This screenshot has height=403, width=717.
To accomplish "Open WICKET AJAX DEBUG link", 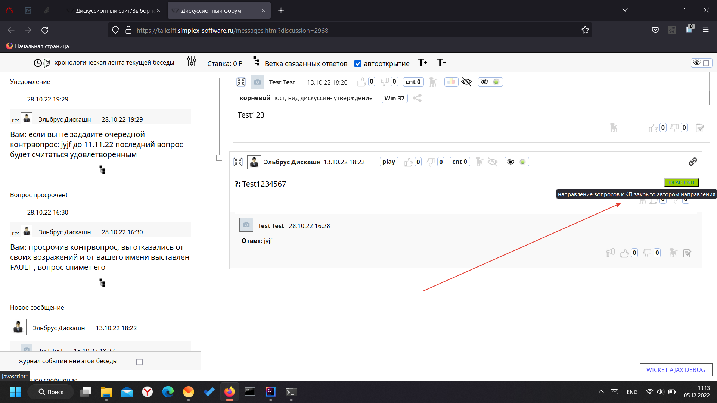I will click(676, 370).
